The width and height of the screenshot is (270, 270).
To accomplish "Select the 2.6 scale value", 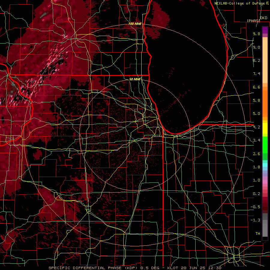I will point(256,154).
